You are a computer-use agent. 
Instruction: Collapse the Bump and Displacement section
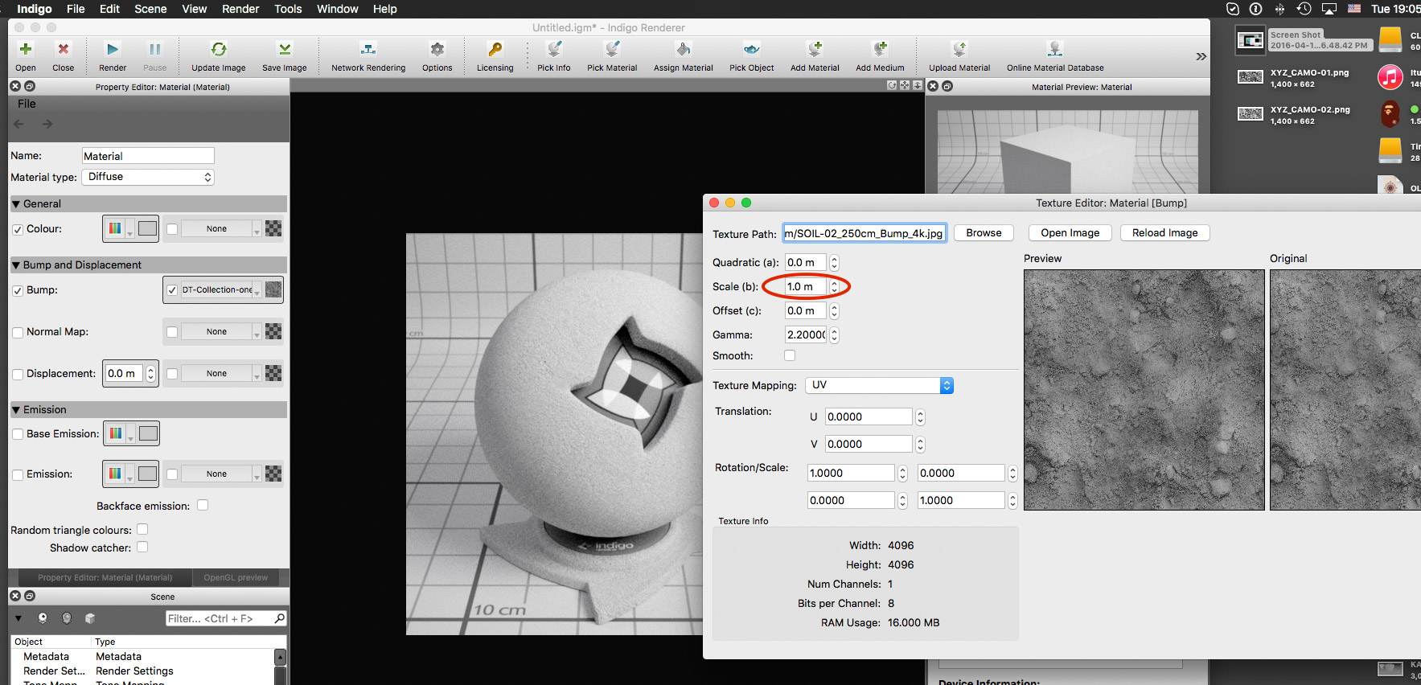(x=16, y=265)
